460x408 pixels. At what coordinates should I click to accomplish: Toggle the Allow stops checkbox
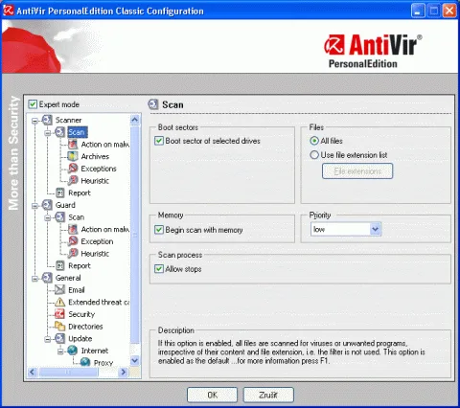(x=159, y=269)
